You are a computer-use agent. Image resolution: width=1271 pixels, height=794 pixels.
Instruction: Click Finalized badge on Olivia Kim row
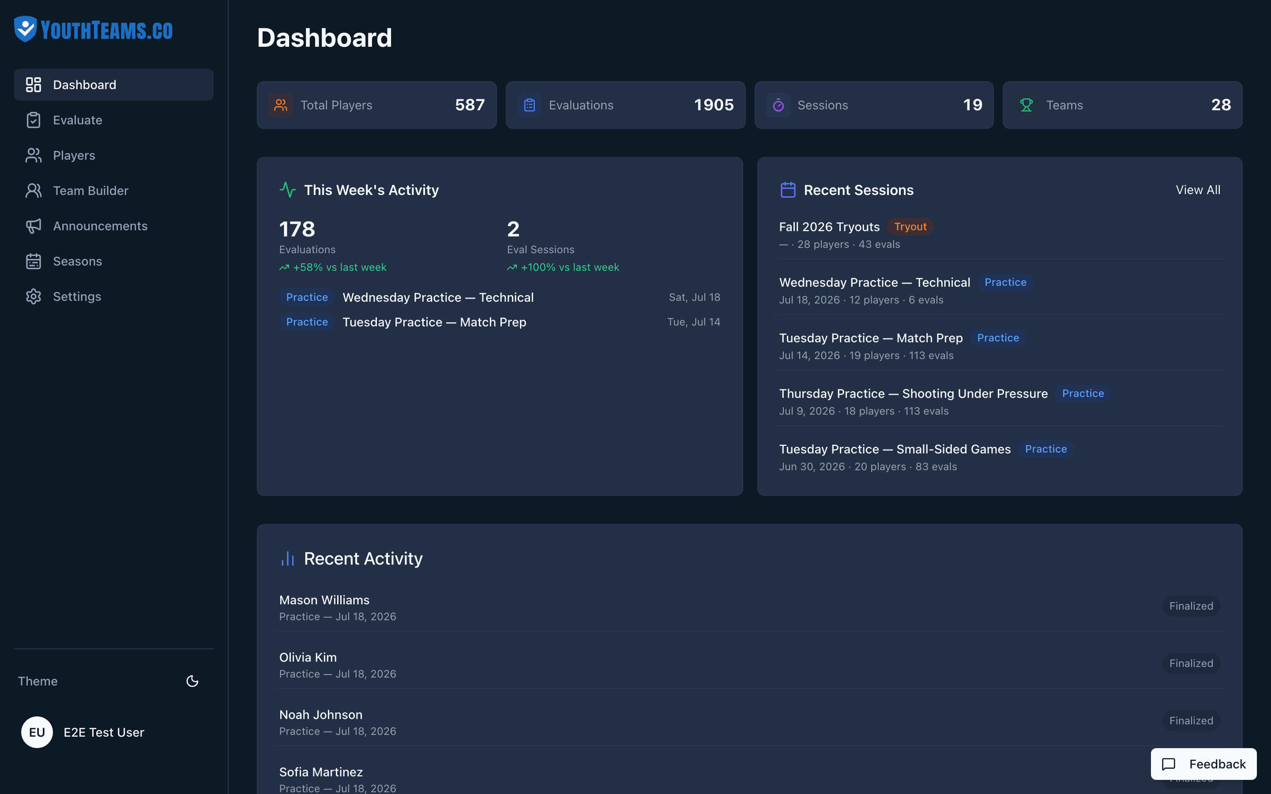click(x=1191, y=663)
